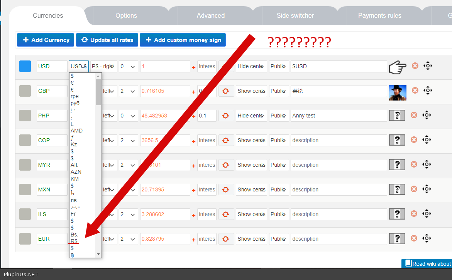This screenshot has height=280, width=452.
Task: Open the USD Hide cents dropdown
Action: [251, 67]
